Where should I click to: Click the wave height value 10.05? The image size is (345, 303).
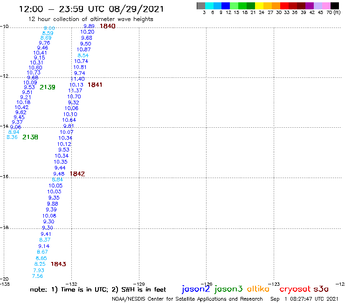click(55, 186)
